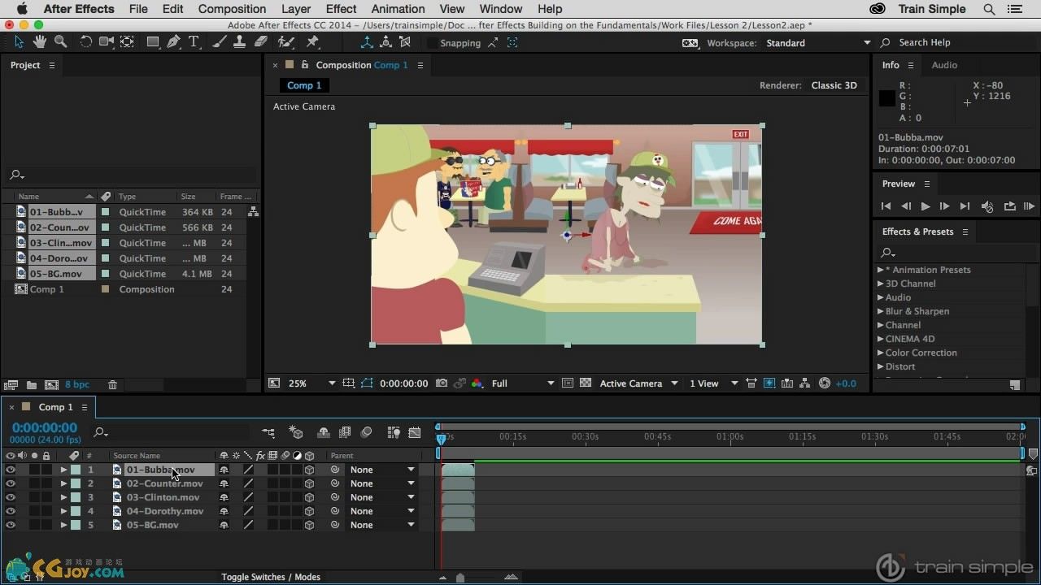This screenshot has width=1041, height=585.
Task: Expand the 01-Bubba.mov layer properties
Action: pos(63,470)
